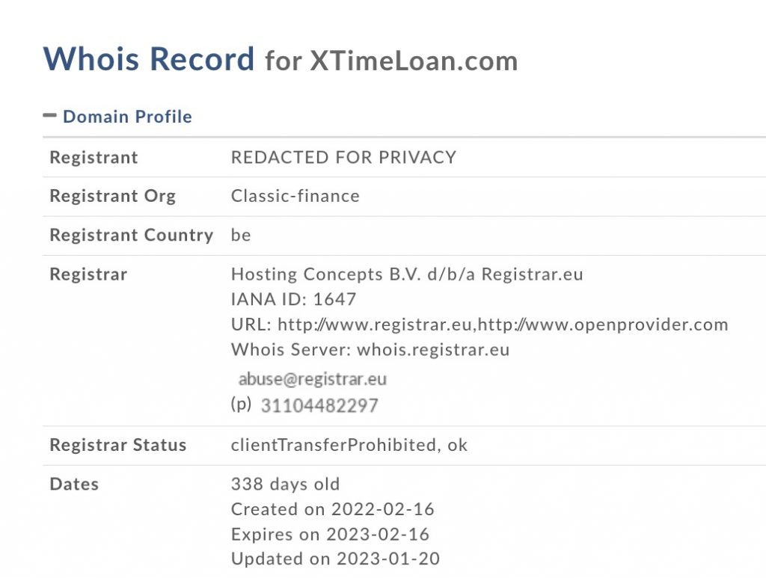766x578 pixels.
Task: Select the XTimeLoan.com domain name in the heading
Action: point(414,61)
